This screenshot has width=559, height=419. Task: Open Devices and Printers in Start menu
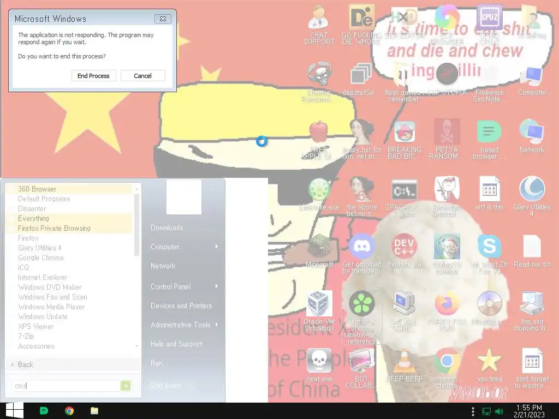coord(181,306)
